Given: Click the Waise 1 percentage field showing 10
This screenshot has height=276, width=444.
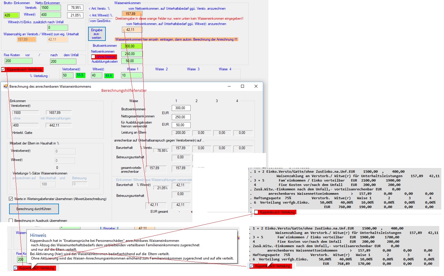Looking at the screenshot, I should pyautogui.click(x=131, y=75).
